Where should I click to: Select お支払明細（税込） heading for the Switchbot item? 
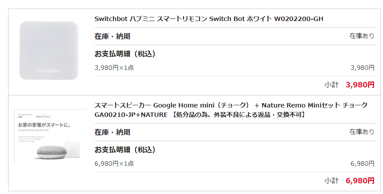point(125,54)
